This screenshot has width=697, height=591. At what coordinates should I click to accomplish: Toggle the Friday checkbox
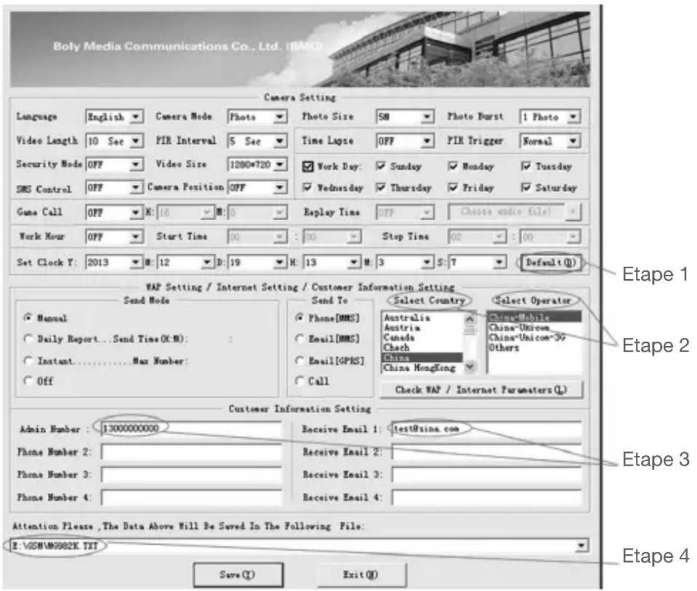(453, 188)
